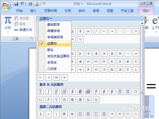Insert the volume integral ∰ symbol
Image resolution: width=159 pixels, height=119 pixels.
coord(88,92)
